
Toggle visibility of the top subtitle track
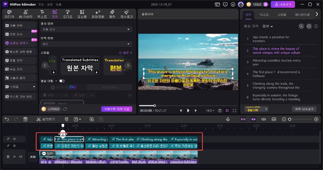[x=14, y=139]
